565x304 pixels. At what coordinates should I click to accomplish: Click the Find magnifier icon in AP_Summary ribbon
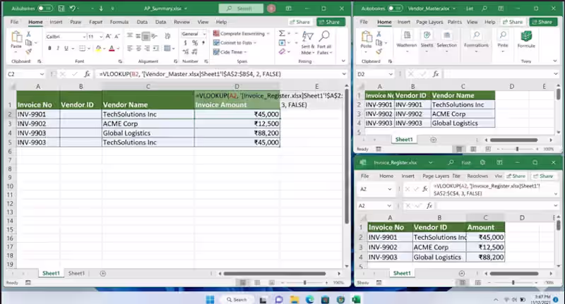click(324, 36)
